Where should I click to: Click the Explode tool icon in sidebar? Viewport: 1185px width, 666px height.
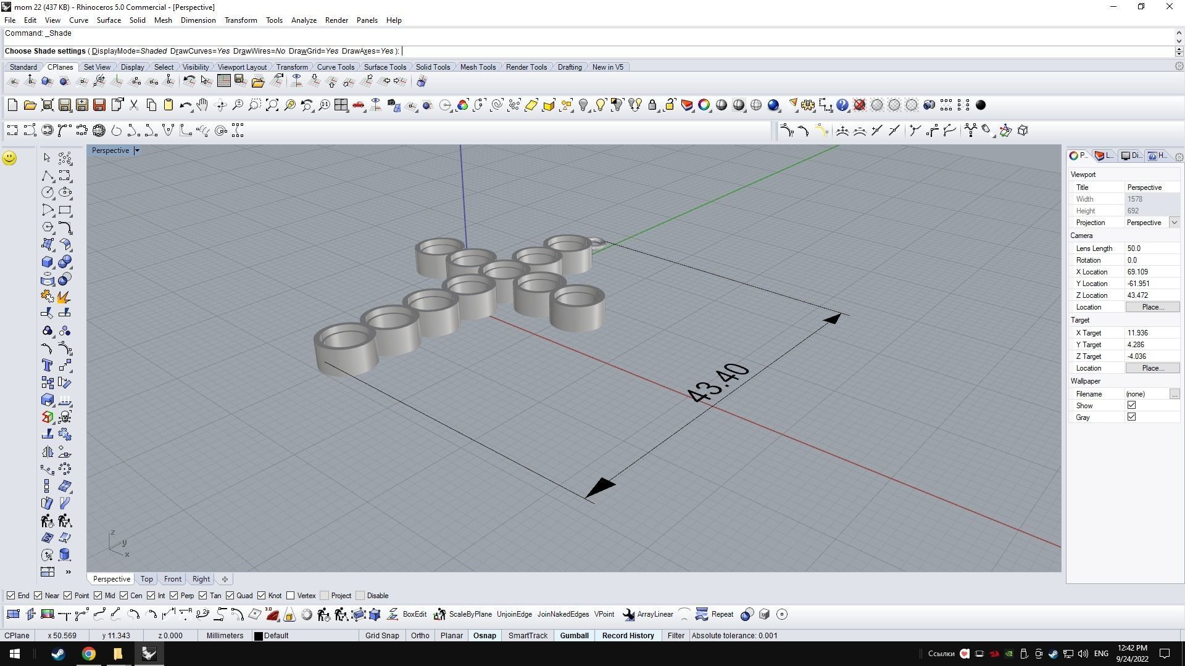(64, 297)
